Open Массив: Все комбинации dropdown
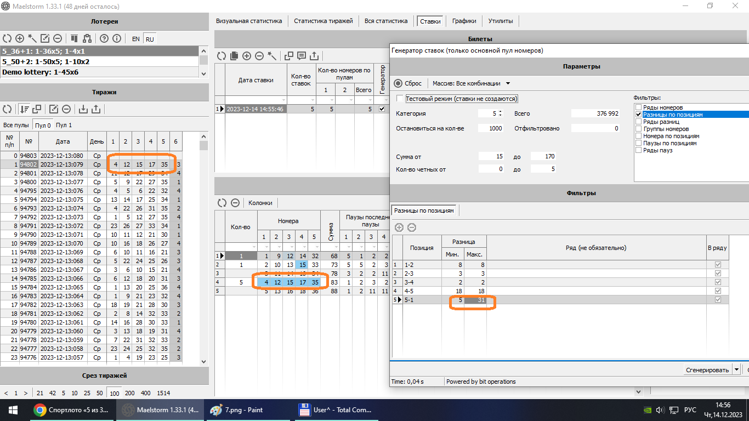The image size is (749, 421). coord(472,83)
